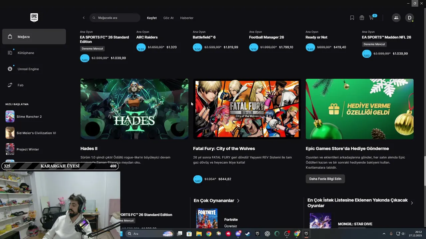Show hidden tray icons with the chevron

[x=384, y=234]
